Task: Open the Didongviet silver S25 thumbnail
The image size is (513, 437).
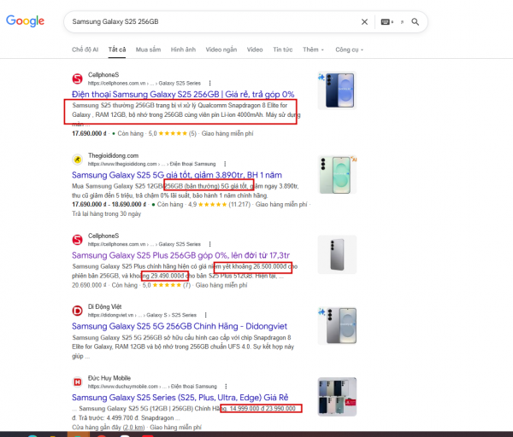Action: coord(337,326)
